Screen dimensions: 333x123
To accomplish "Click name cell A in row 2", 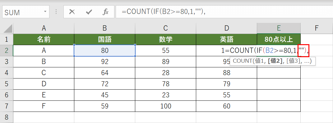I will click(44, 50).
